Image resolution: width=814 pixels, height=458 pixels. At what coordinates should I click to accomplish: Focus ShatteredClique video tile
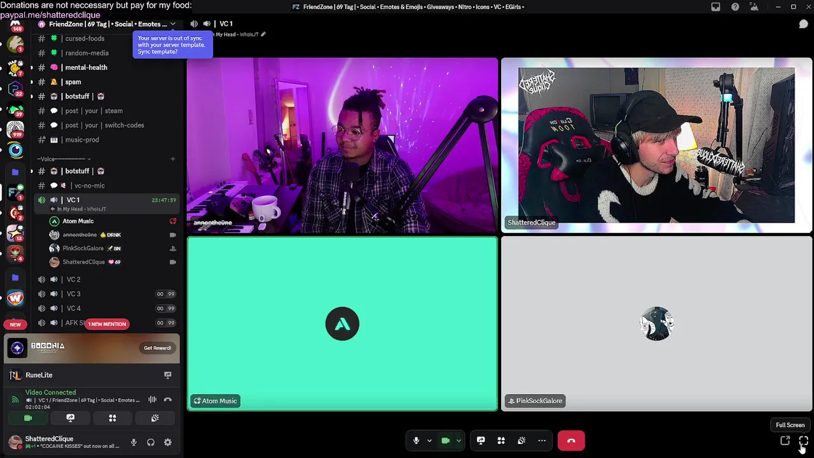pyautogui.click(x=656, y=145)
